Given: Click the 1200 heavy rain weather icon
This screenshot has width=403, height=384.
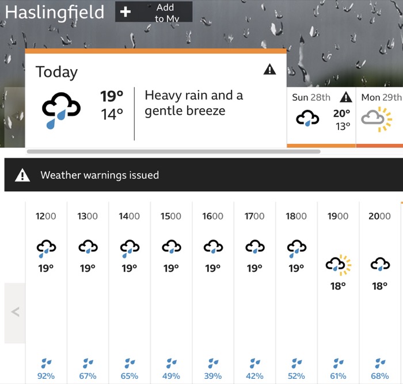Looking at the screenshot, I should pyautogui.click(x=46, y=249).
